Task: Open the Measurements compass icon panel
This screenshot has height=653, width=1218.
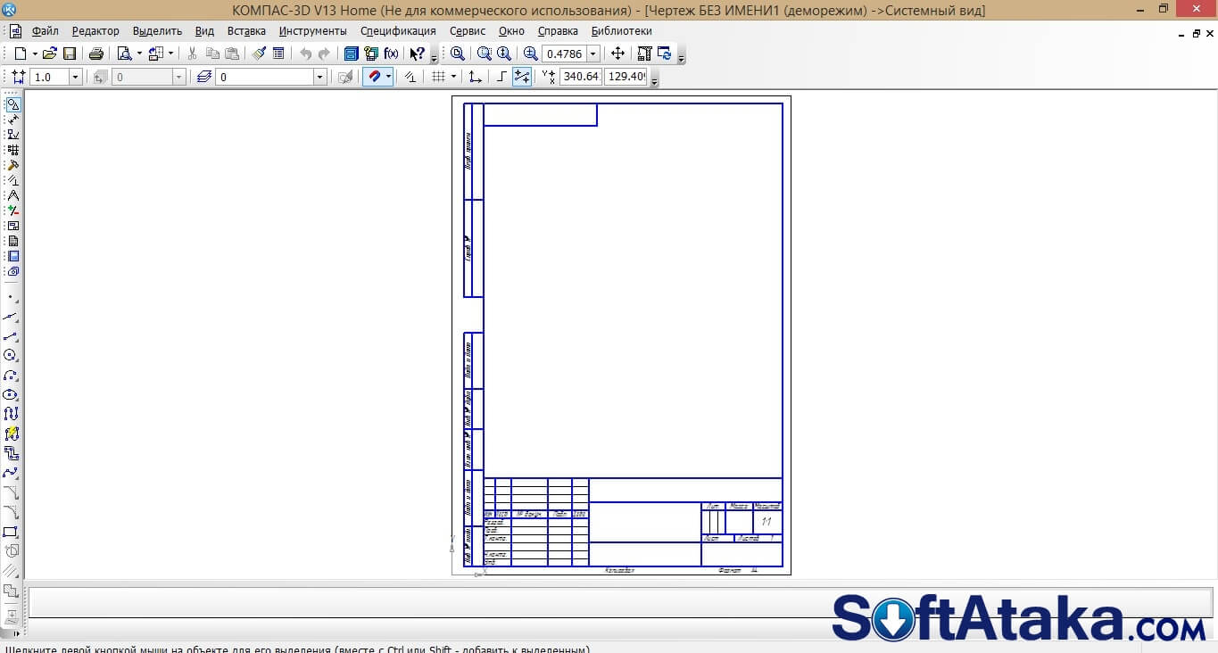Action: coord(12,195)
